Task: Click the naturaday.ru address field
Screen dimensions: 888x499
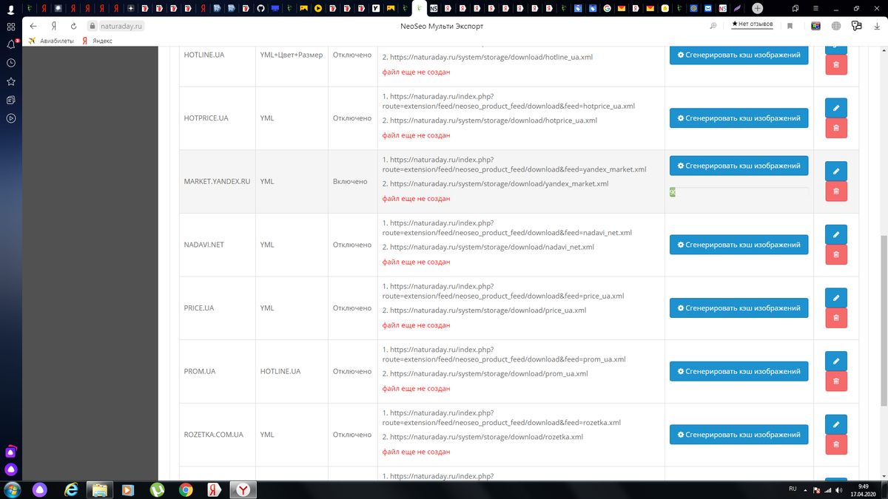Action: 121,26
